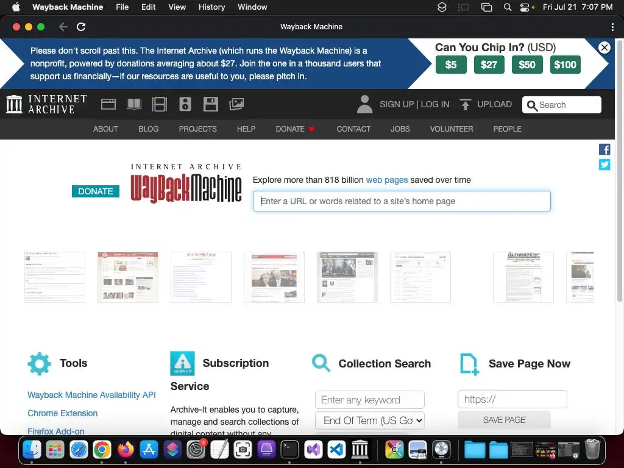Open the PEOPLE link
Image resolution: width=624 pixels, height=468 pixels.
(507, 129)
